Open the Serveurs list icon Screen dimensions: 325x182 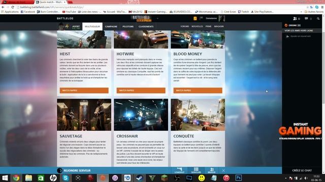tap(196, 170)
